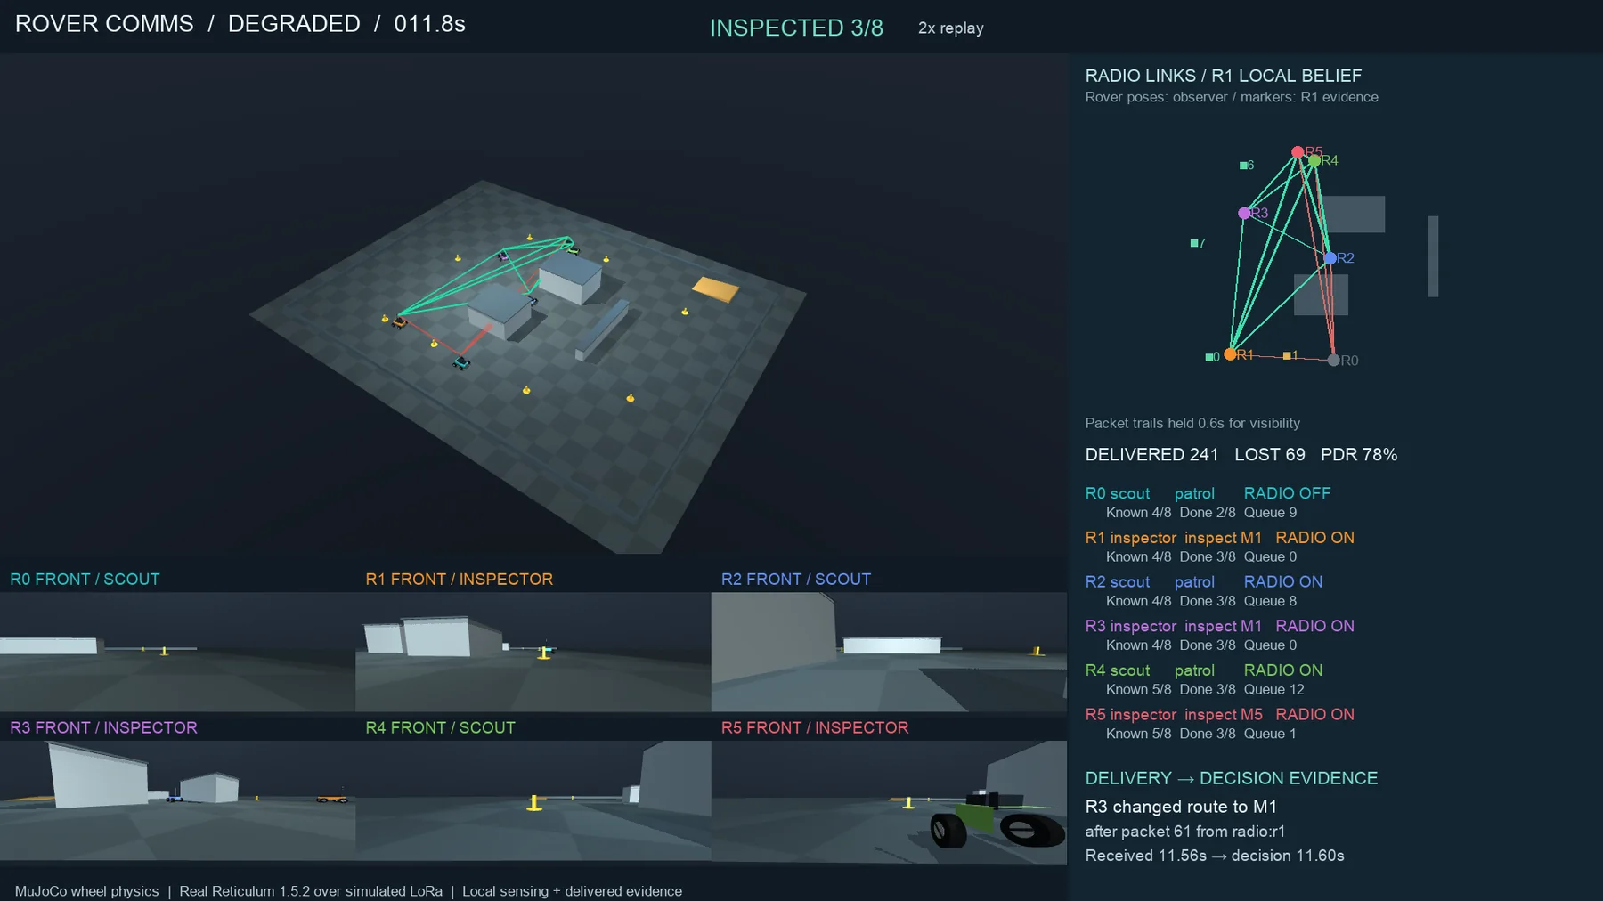
Task: Select the R3 inspector inspect M1 row
Action: click(x=1219, y=626)
